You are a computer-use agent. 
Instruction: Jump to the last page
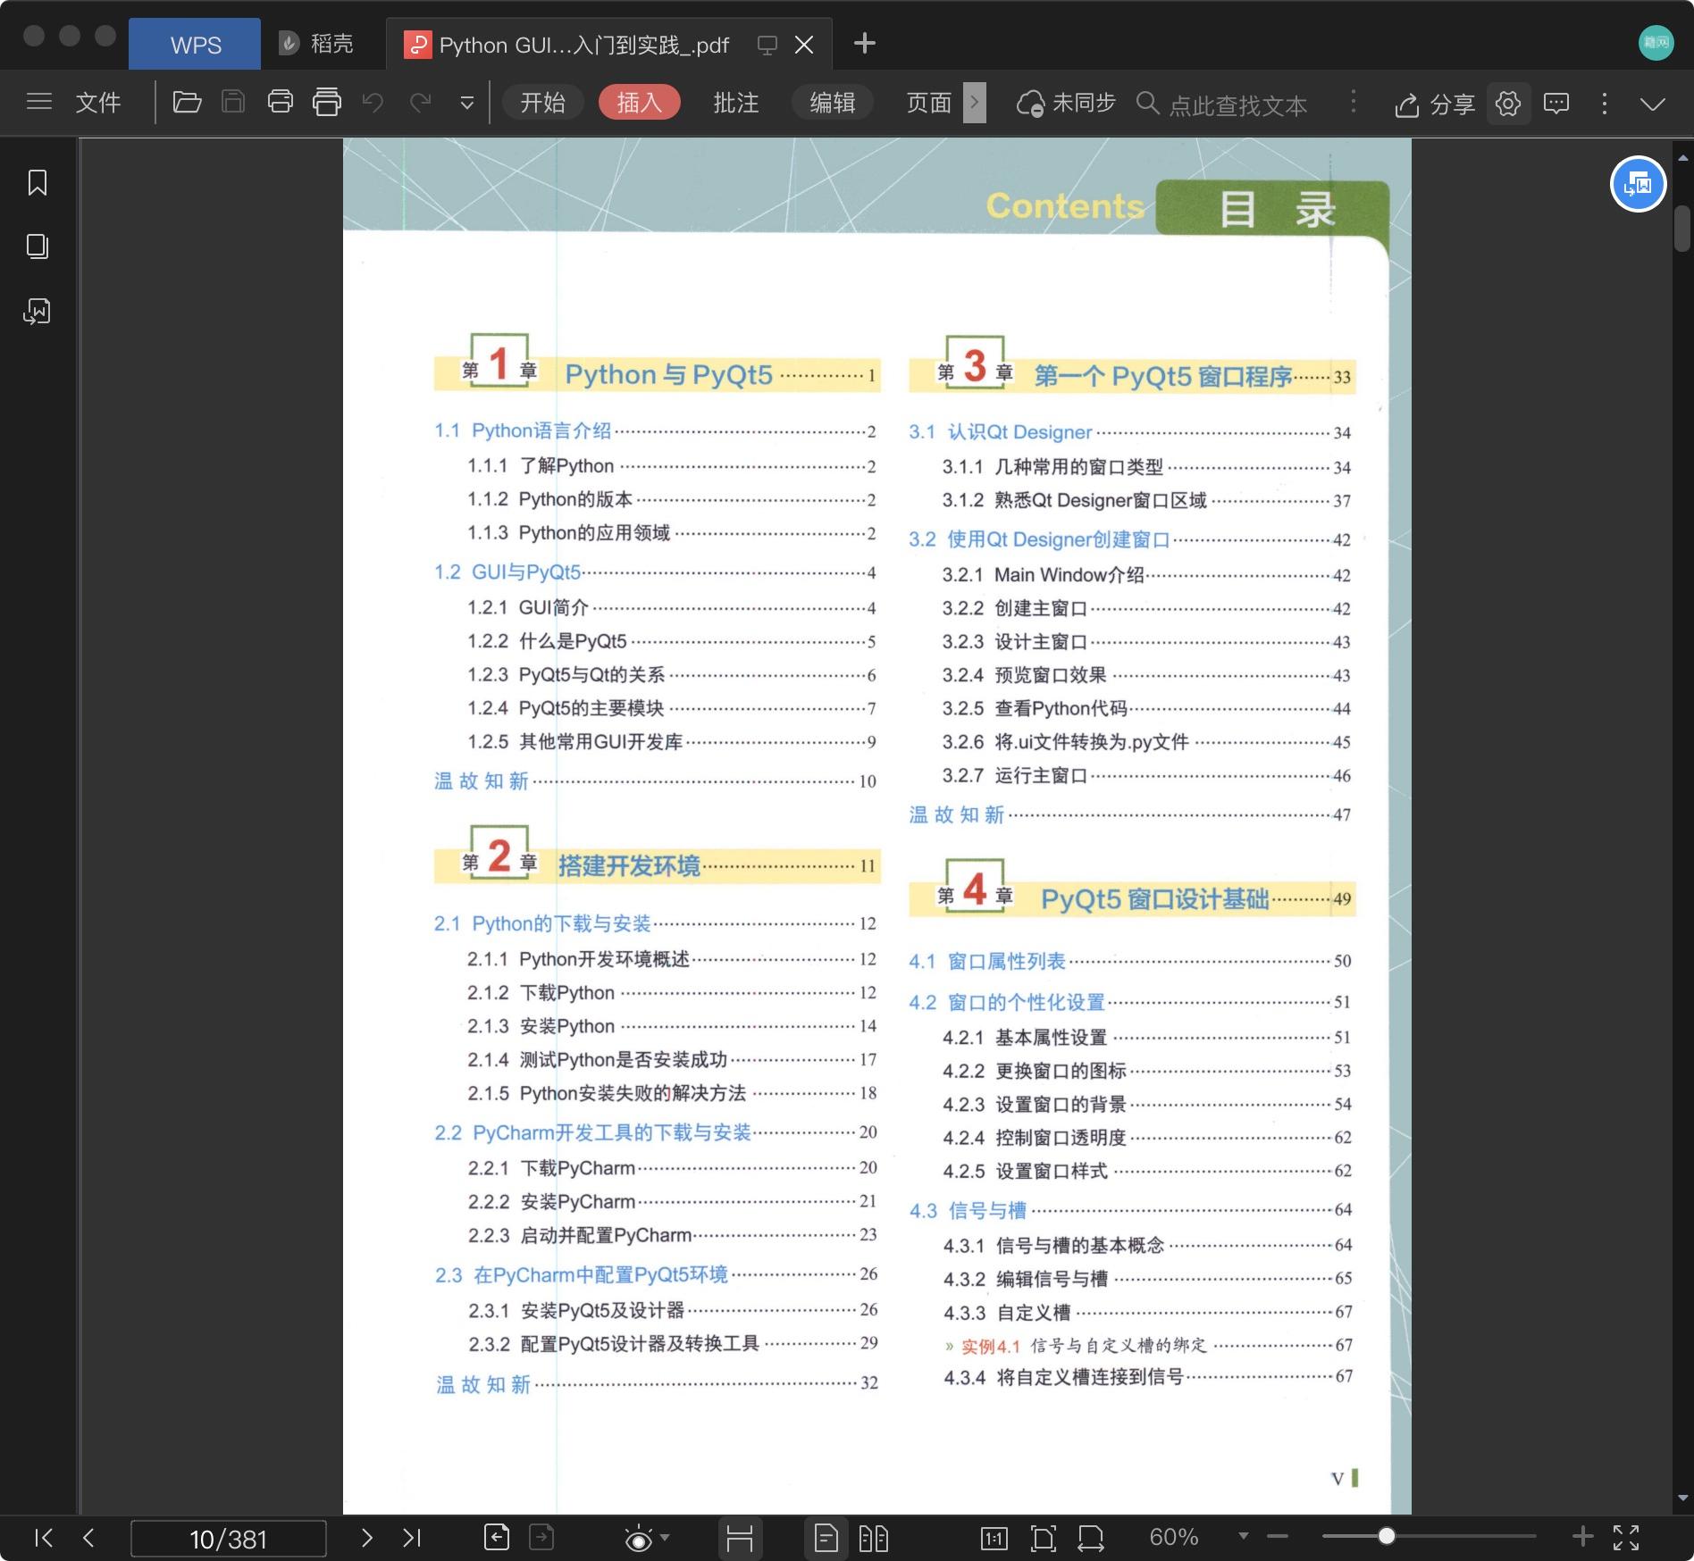(x=412, y=1538)
